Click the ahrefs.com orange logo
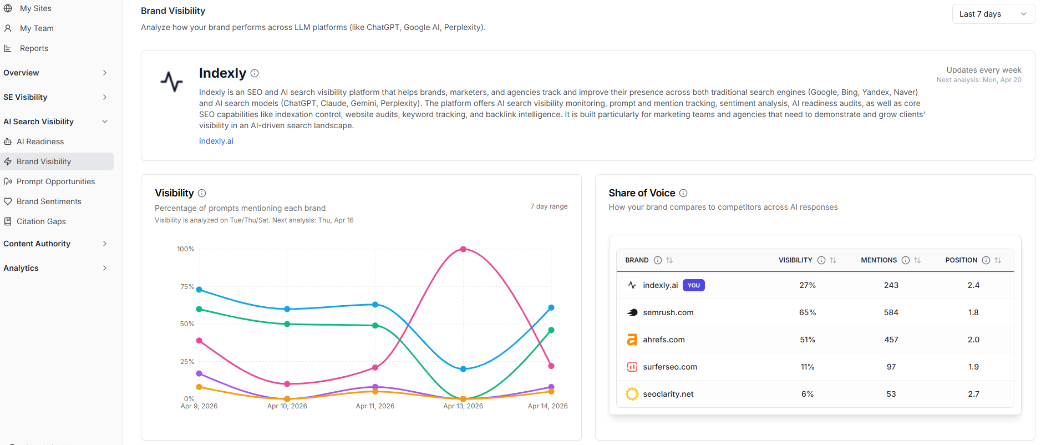The height and width of the screenshot is (445, 1041). pyautogui.click(x=632, y=340)
